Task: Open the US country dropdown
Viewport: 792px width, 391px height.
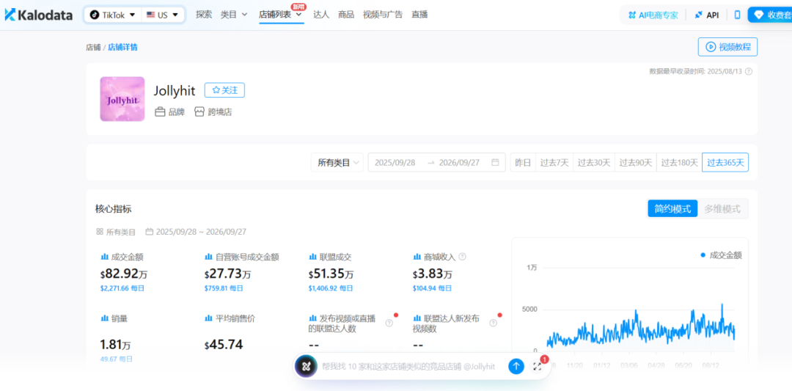Action: [163, 15]
